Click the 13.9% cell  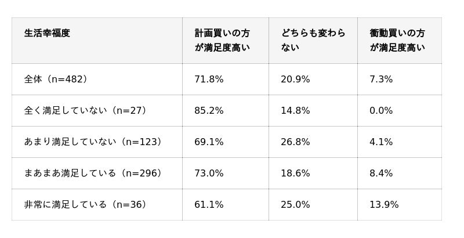click(384, 205)
